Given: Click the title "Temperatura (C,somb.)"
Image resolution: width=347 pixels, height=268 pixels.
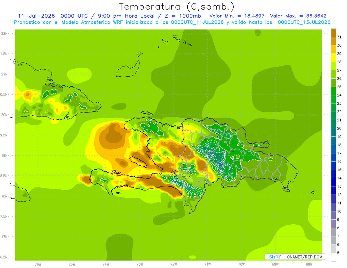Looking at the screenshot, I should [177, 7].
